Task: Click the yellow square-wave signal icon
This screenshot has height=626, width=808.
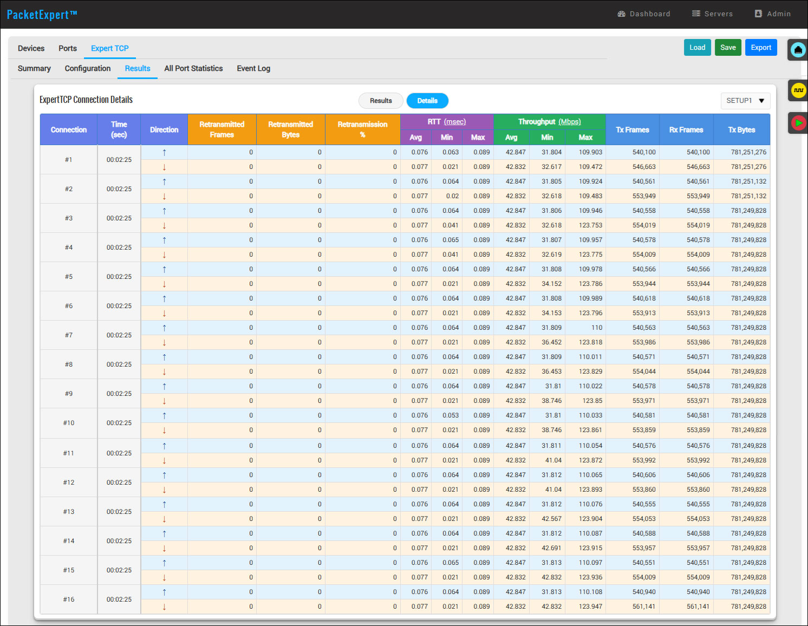Action: [798, 90]
